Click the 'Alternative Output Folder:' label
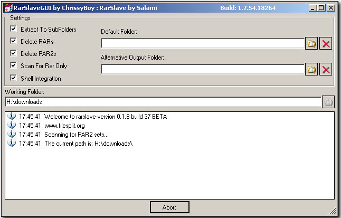Image resolution: width=341 pixels, height=218 pixels. tap(132, 58)
